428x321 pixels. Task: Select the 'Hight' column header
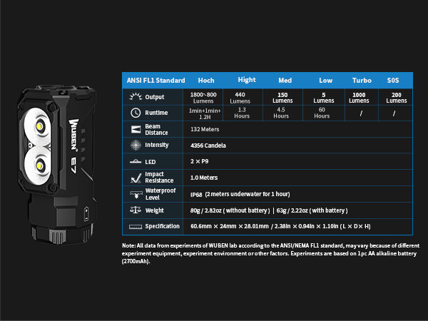click(x=247, y=80)
